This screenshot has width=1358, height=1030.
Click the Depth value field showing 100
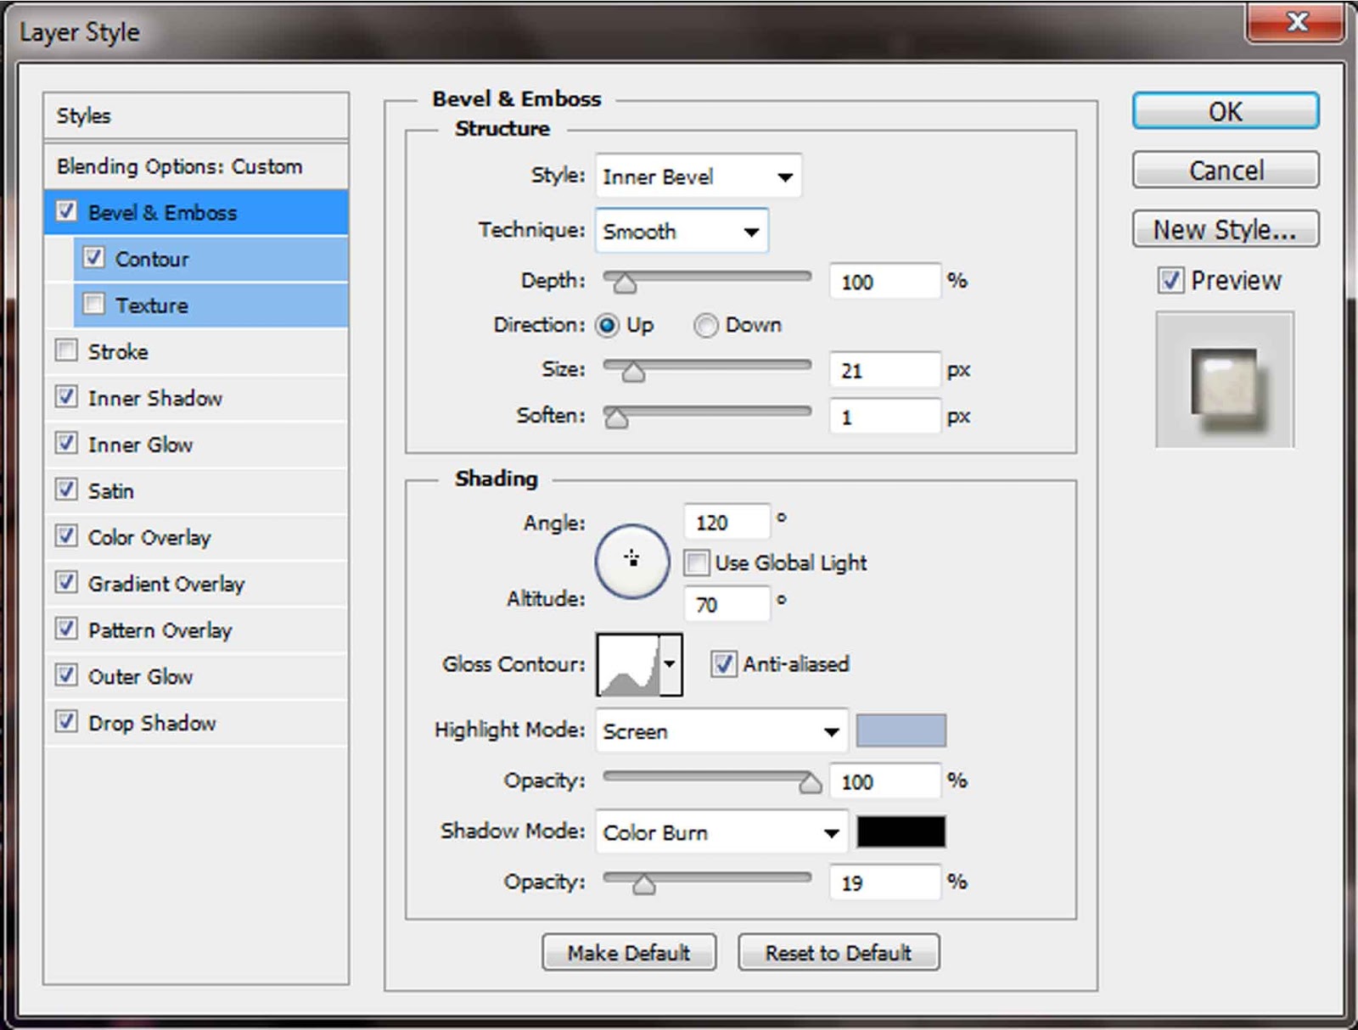pos(884,282)
